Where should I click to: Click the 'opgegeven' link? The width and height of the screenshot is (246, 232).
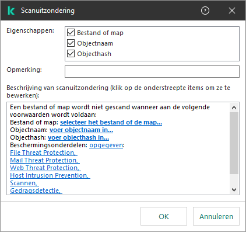tap(106, 145)
